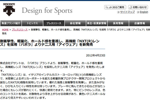Open the 取扱ブランド紹介 menu tab

coord(11,23)
